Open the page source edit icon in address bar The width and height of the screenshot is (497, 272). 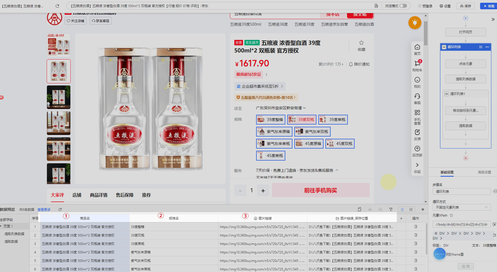coord(376,6)
